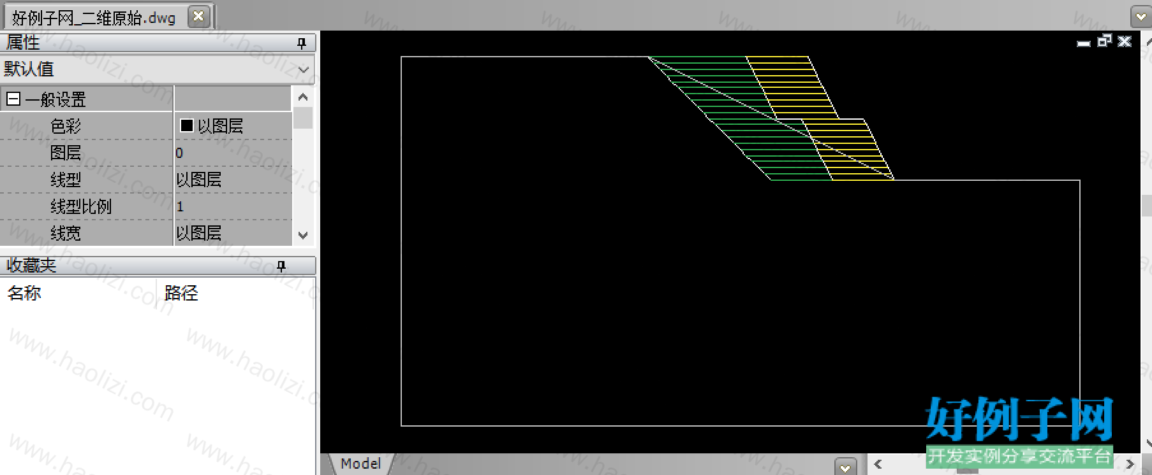Restore the drawing child window

1104,41
